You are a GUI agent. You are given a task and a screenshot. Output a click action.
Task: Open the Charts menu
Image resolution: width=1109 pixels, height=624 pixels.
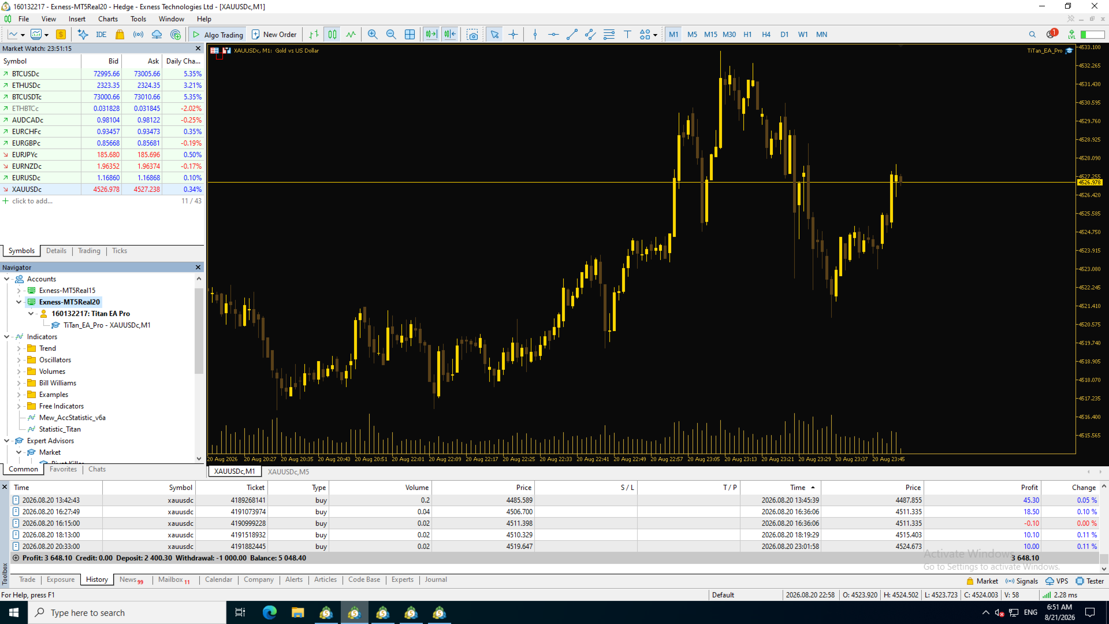pyautogui.click(x=108, y=19)
